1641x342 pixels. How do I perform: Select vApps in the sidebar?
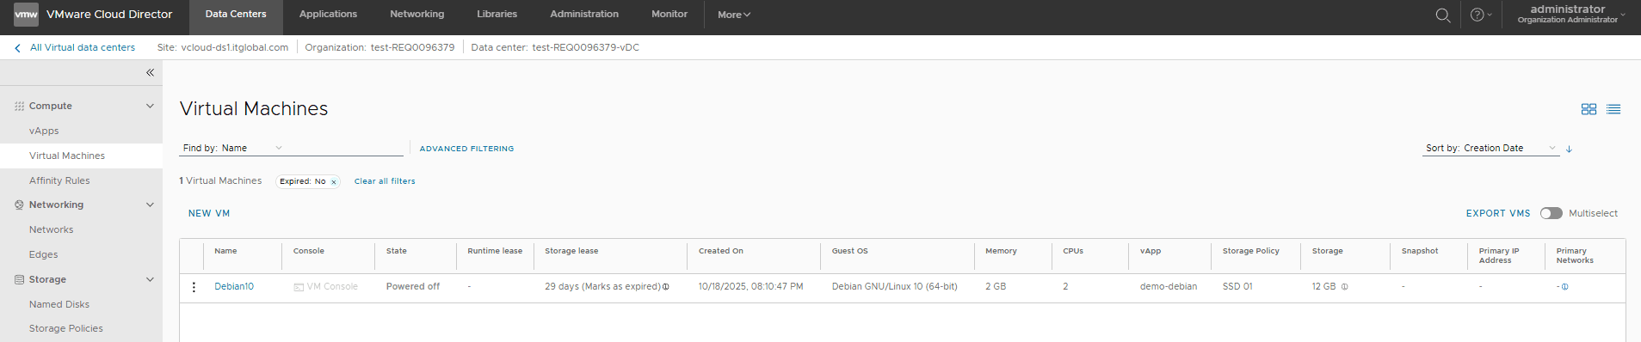point(44,131)
